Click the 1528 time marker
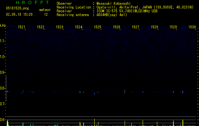The height and width of the screenshot is (126, 199). [x=154, y=27]
